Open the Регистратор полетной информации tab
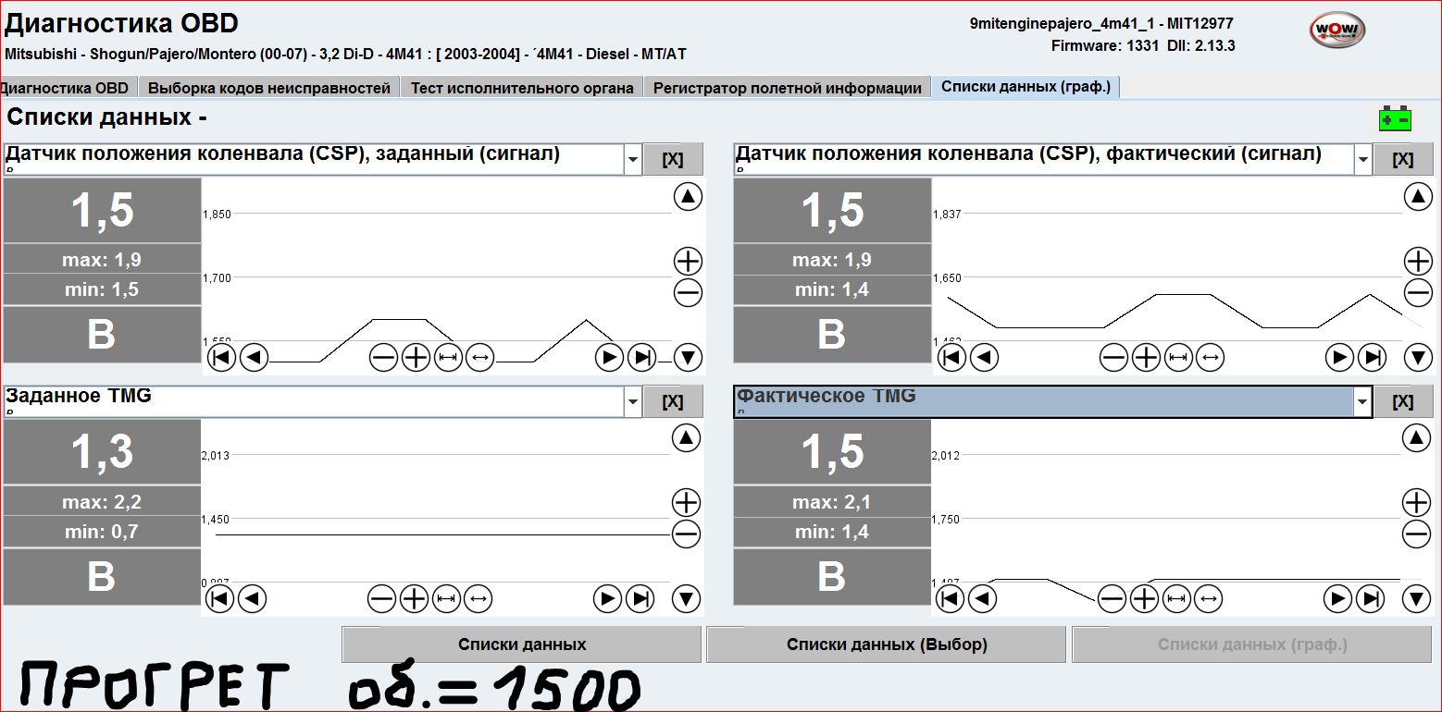 click(x=788, y=88)
